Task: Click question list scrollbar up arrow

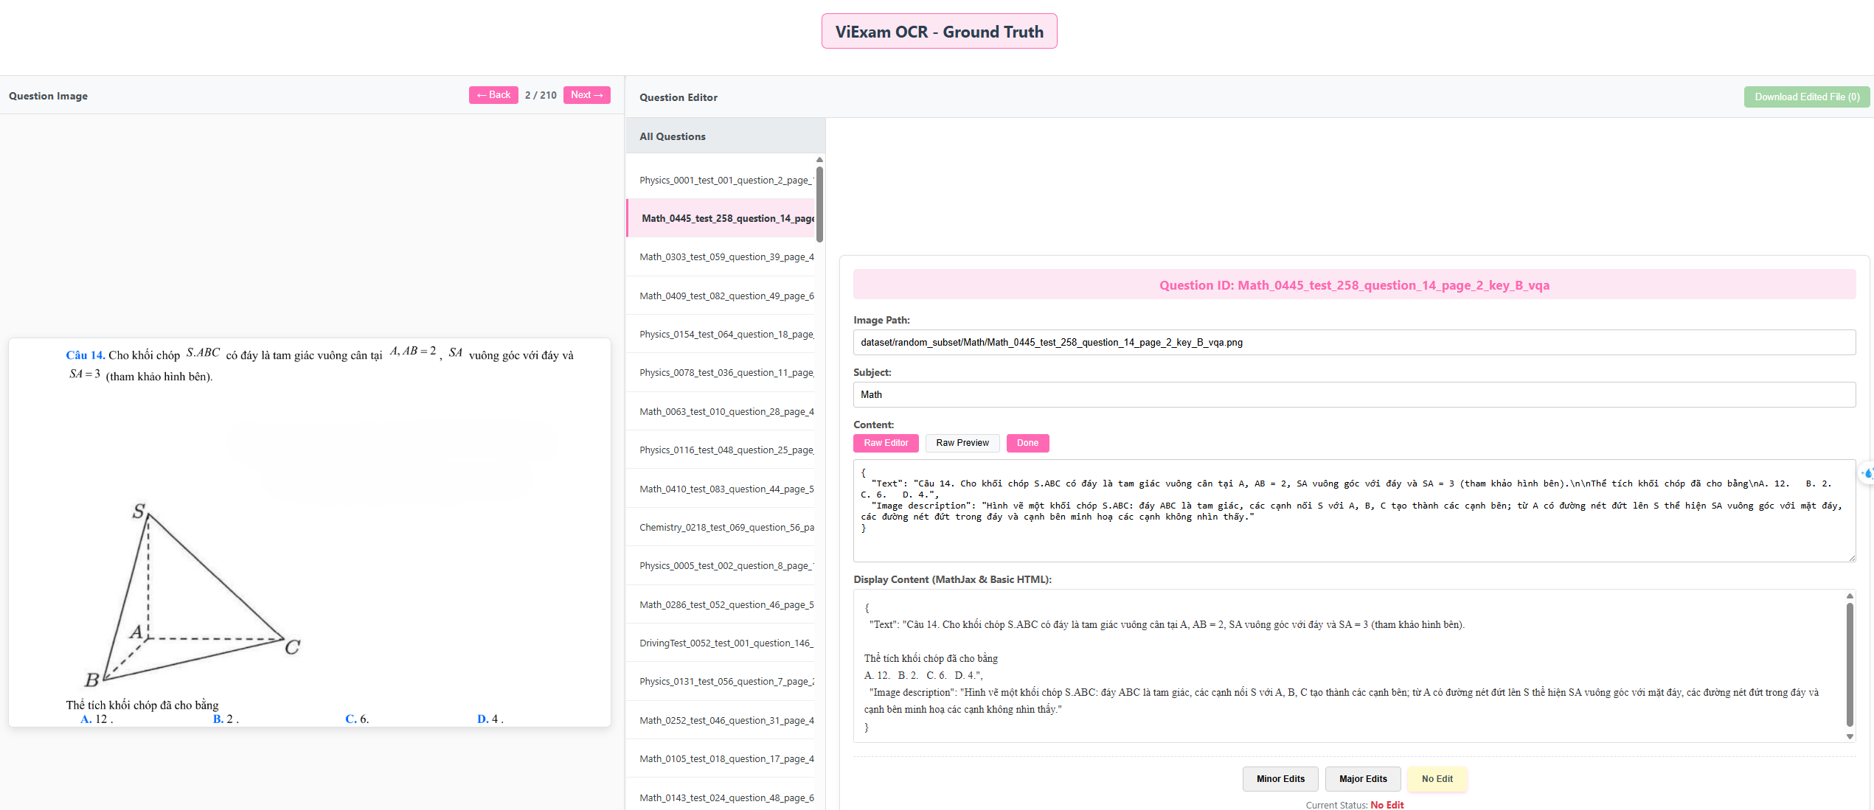Action: 819,160
